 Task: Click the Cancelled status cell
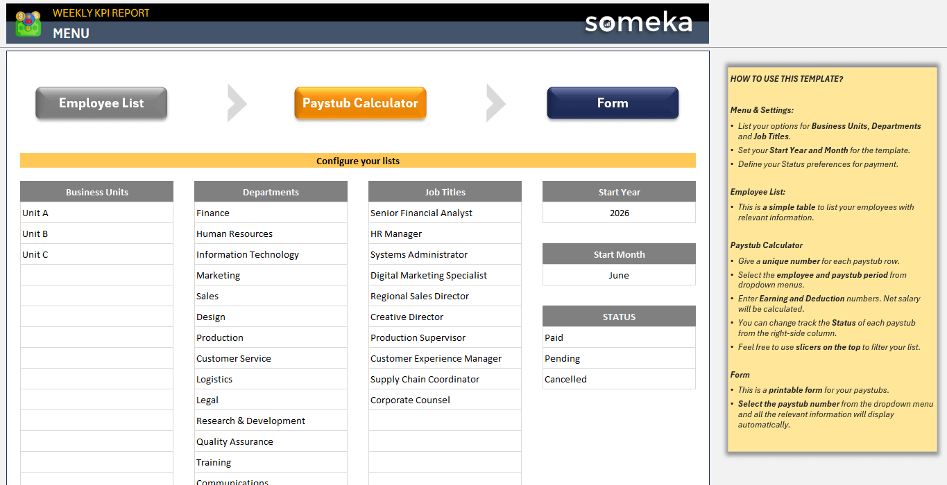point(619,379)
